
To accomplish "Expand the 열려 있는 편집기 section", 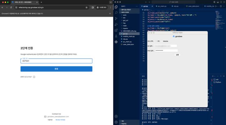I will 129,10.
